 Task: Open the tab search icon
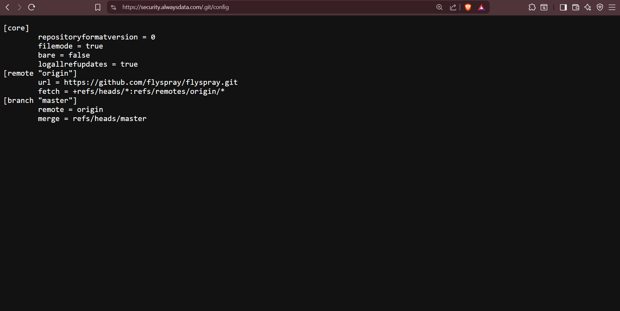point(544,7)
